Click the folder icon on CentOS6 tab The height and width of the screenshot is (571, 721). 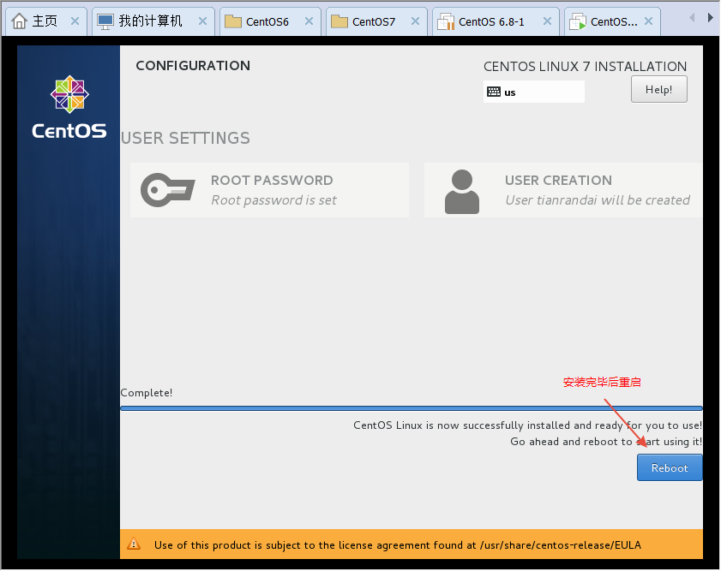(233, 21)
